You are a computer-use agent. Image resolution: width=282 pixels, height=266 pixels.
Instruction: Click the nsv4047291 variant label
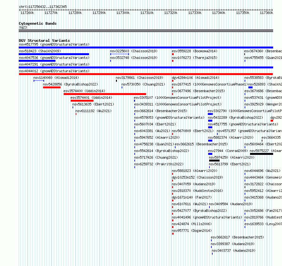[54, 64]
